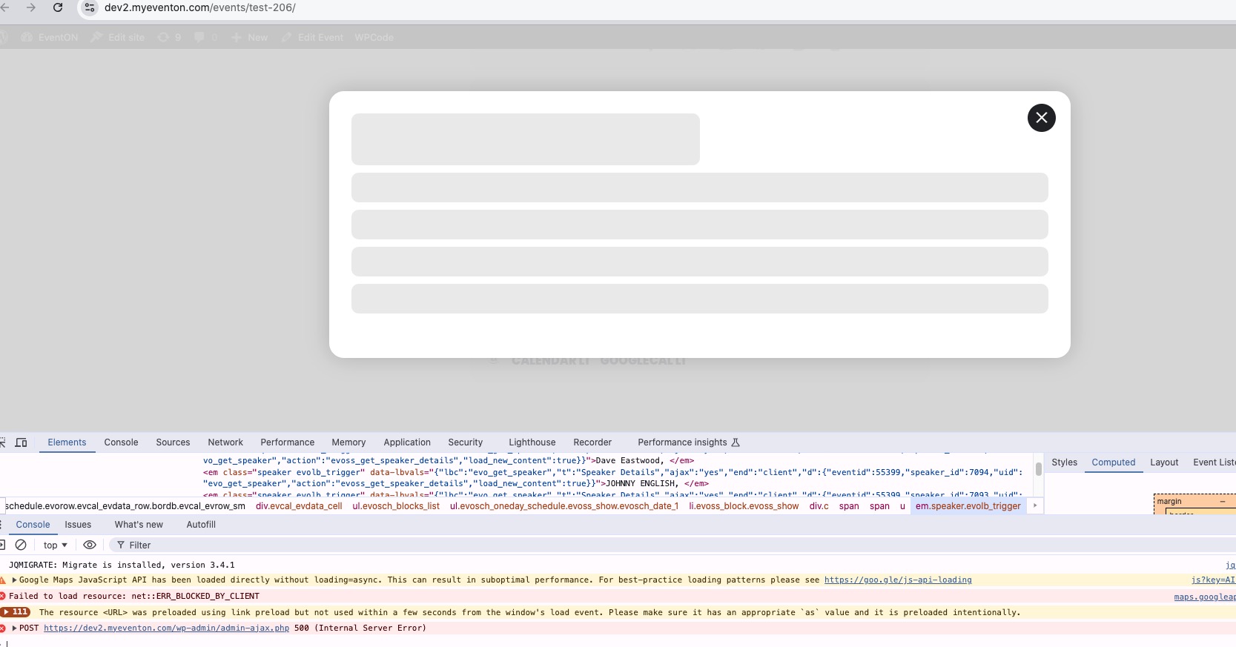Expand the 111 grouped preload warnings
This screenshot has width=1236, height=647.
pyautogui.click(x=16, y=612)
